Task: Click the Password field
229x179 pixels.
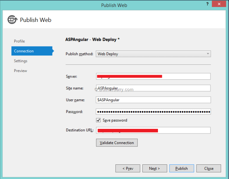Action: (x=153, y=112)
